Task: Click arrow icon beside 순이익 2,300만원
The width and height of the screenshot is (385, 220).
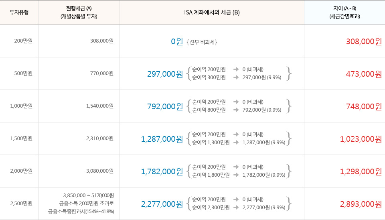Action: click(x=236, y=208)
